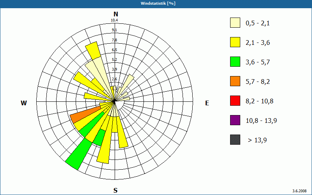Viewport: 312px width, 195px height.
Task: Click the pale yellow 0,5 - 2,1 legend swatch
Action: (x=235, y=23)
